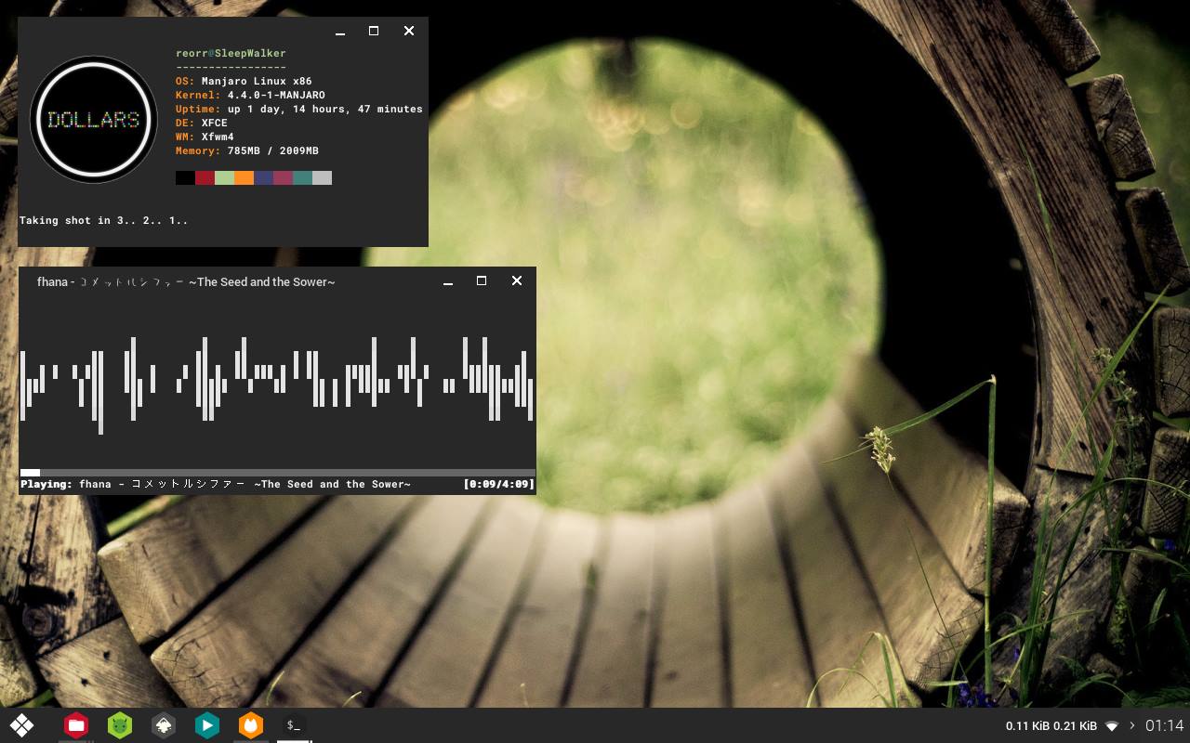Click the magenta color block

(283, 178)
